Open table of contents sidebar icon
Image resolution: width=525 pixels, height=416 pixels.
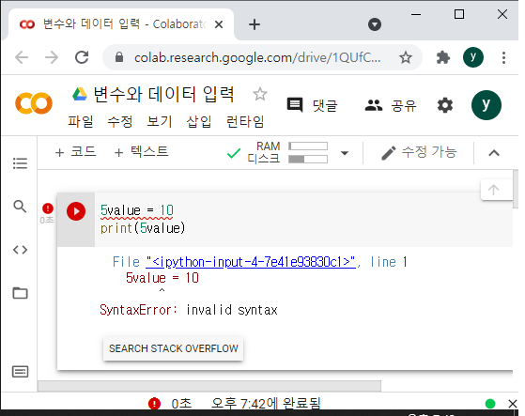(20, 163)
